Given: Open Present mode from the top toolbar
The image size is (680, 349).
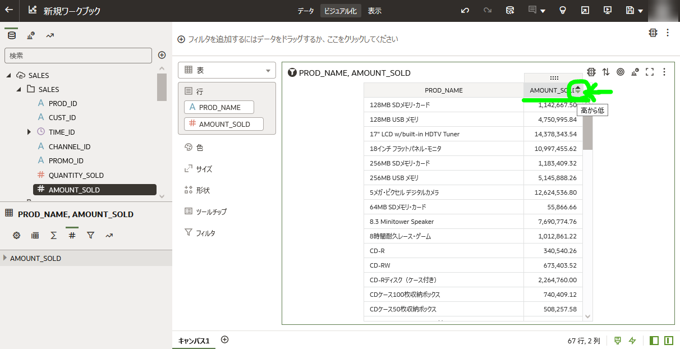Looking at the screenshot, I should pyautogui.click(x=607, y=11).
